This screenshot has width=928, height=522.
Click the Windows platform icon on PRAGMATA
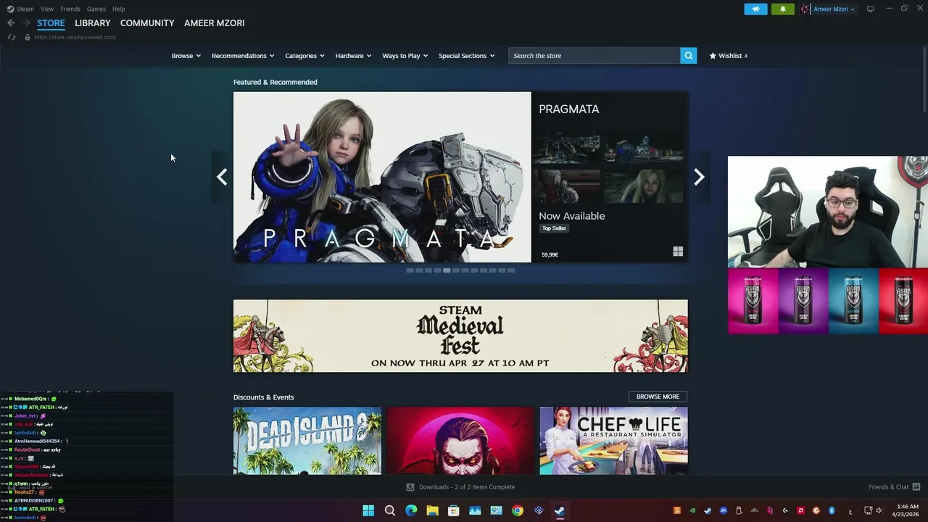pos(678,252)
